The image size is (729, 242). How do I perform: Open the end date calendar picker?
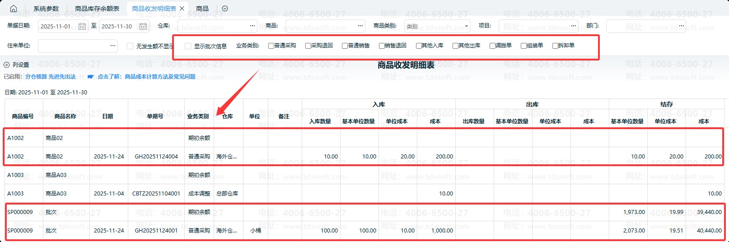143,26
